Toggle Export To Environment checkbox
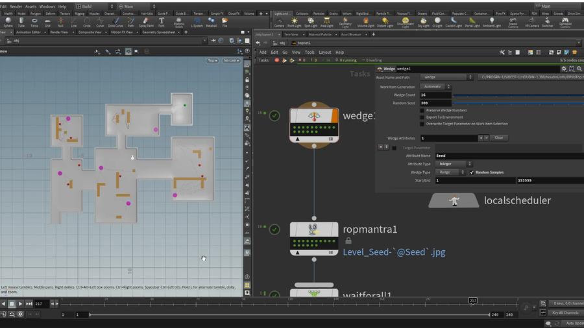Viewport: 584px width, 328px height. coord(422,117)
